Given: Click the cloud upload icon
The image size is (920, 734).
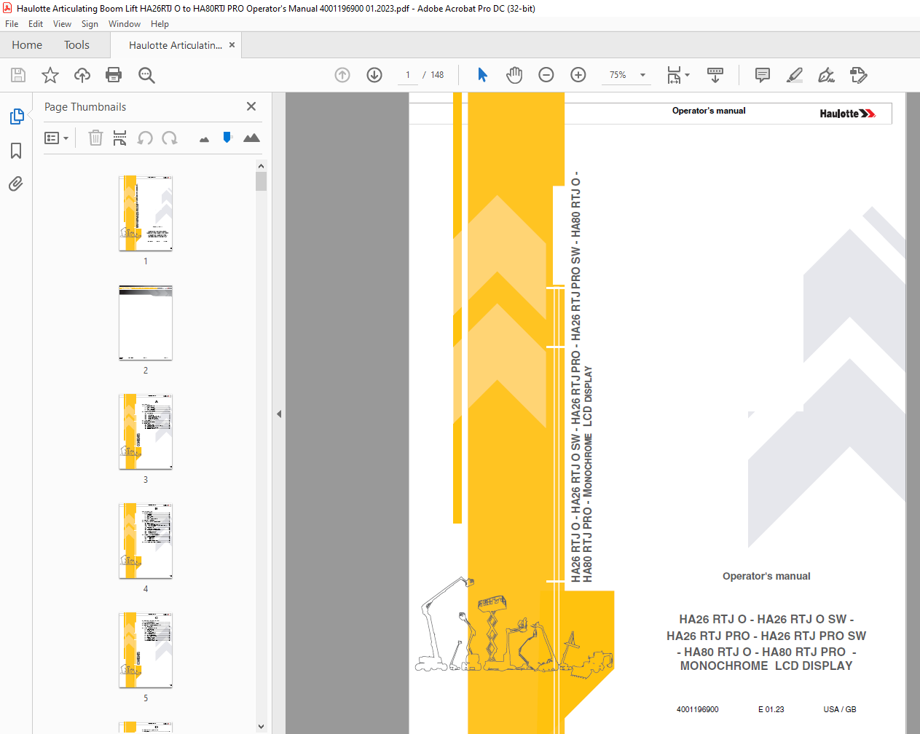Looking at the screenshot, I should (x=82, y=75).
